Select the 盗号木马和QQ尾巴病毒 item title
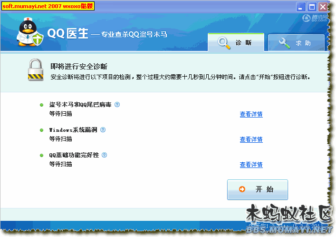 point(80,105)
